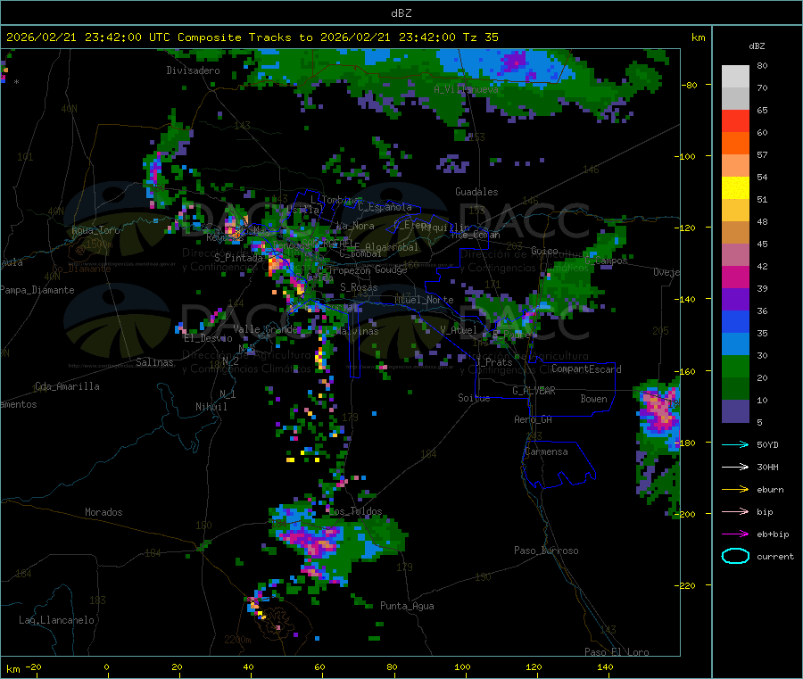Click the '100' tick on the bottom axis
The width and height of the screenshot is (803, 679).
pos(462,667)
